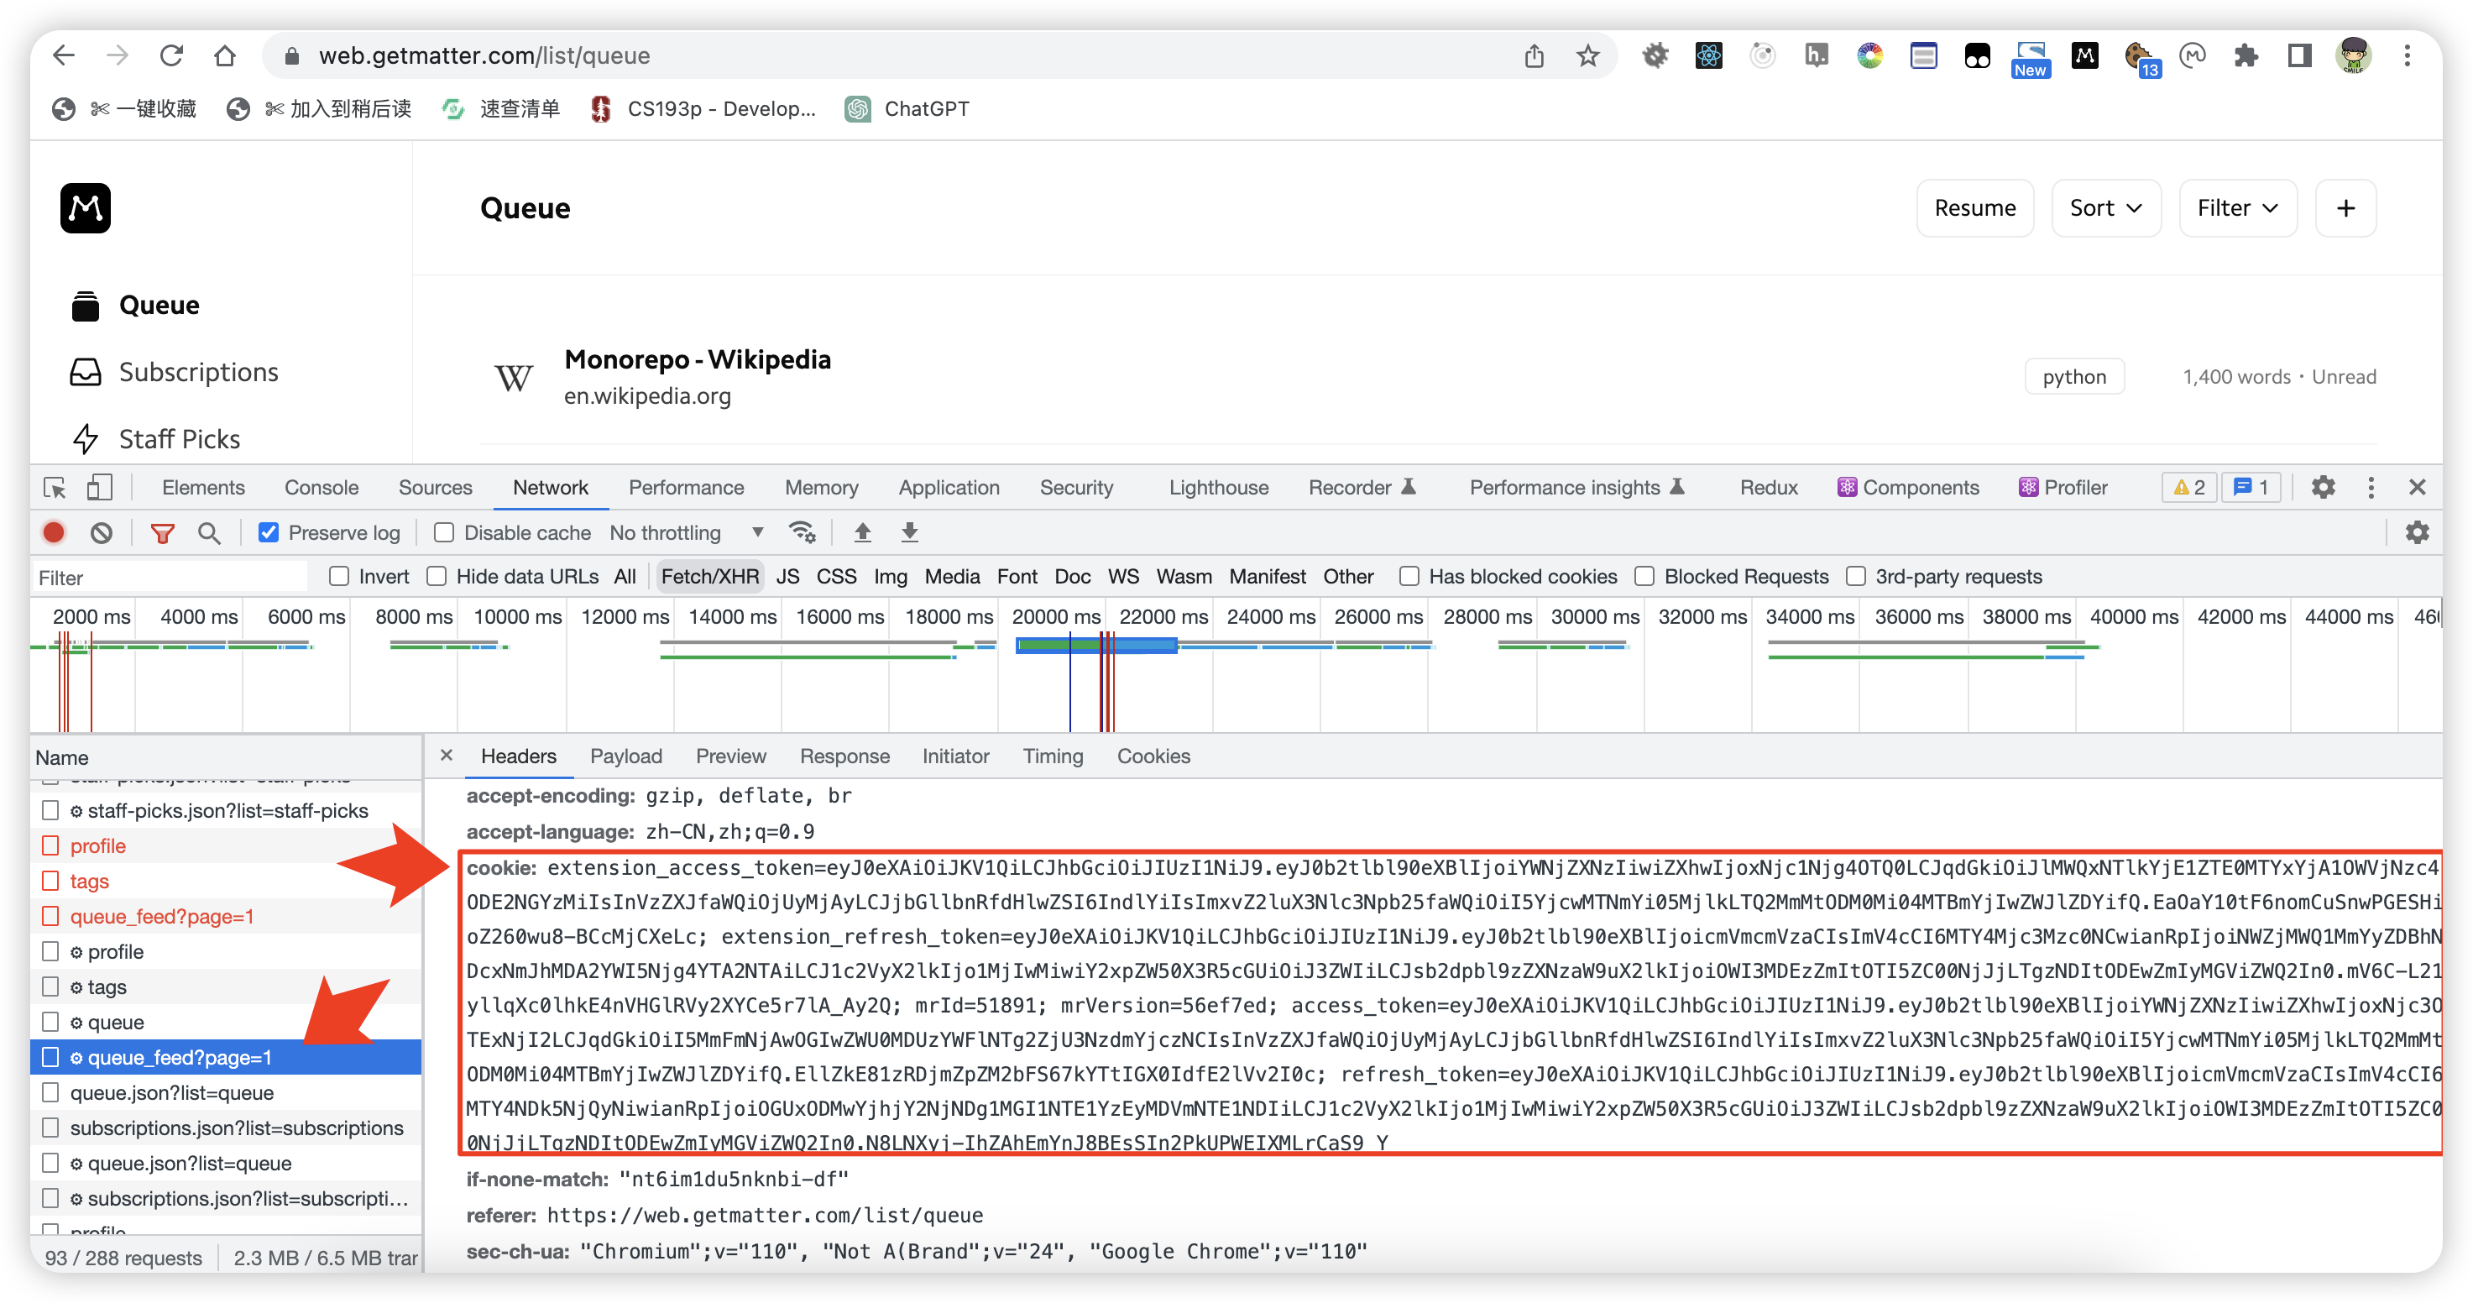Uncheck the Preserve log checkbox
Image resolution: width=2473 pixels, height=1303 pixels.
point(269,533)
